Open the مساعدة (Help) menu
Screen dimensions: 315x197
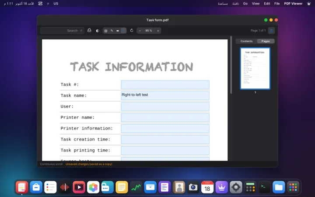[x=223, y=4]
